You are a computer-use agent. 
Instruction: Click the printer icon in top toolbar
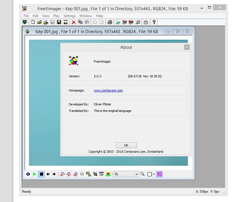click(110, 22)
